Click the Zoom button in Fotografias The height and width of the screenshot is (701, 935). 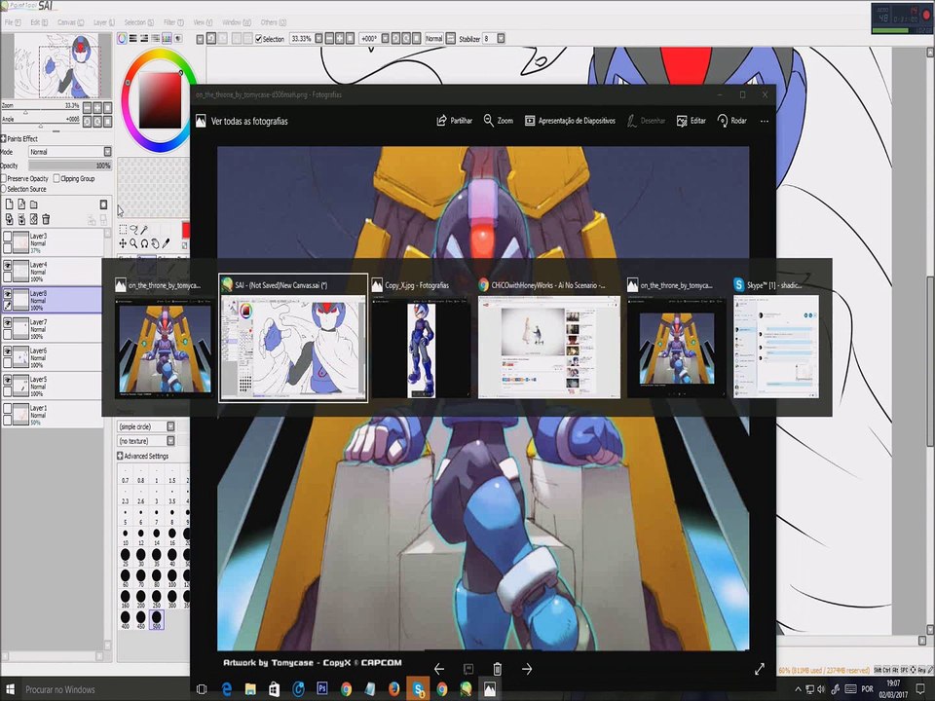[498, 121]
